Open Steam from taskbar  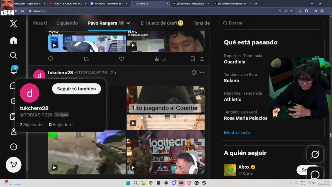204,183
